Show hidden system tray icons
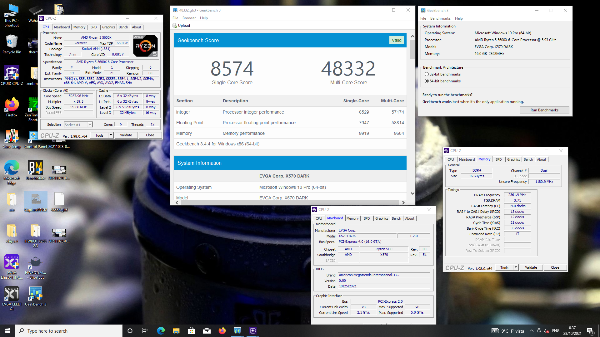The image size is (600, 337). coord(531,331)
